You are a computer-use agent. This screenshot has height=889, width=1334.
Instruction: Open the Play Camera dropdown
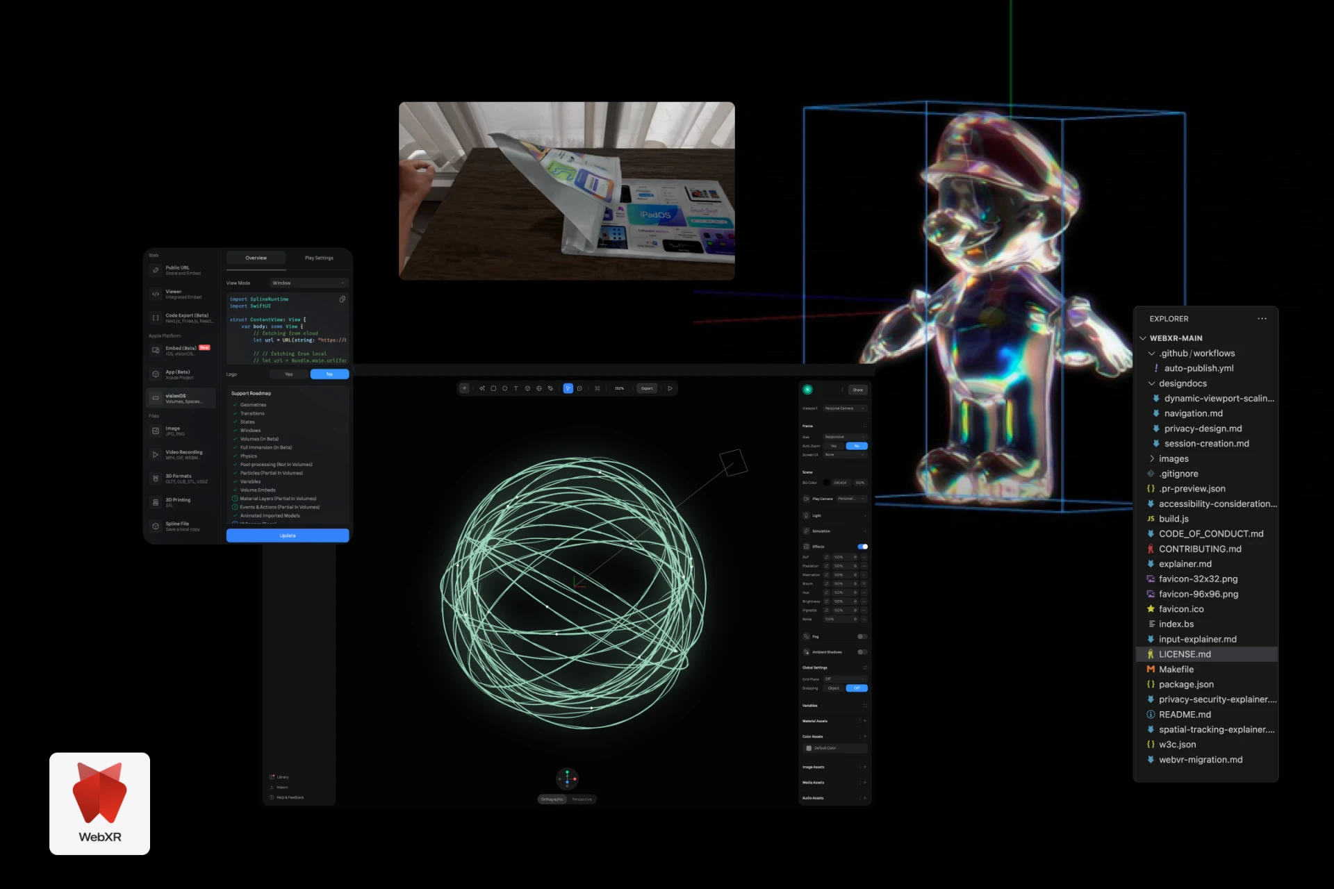coord(852,499)
